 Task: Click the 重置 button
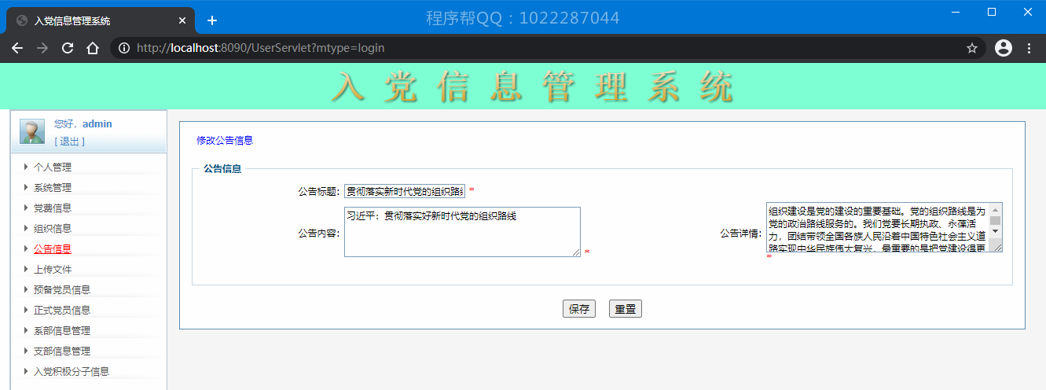pyautogui.click(x=626, y=309)
